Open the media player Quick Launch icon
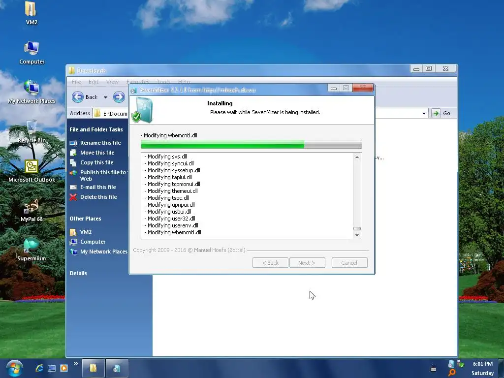 point(63,368)
